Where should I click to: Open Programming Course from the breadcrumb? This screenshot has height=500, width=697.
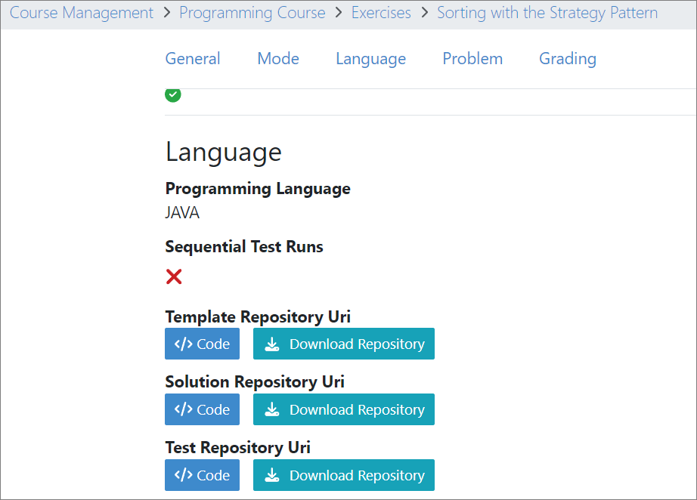pyautogui.click(x=252, y=12)
